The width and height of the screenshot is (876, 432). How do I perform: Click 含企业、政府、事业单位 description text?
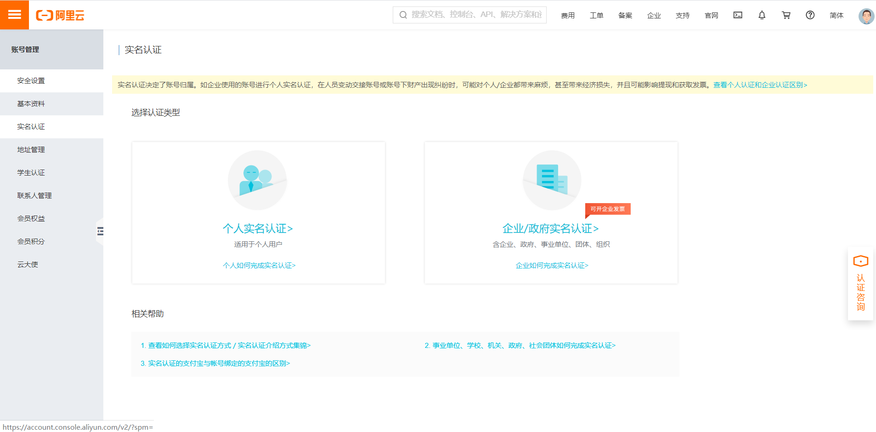[x=551, y=244]
